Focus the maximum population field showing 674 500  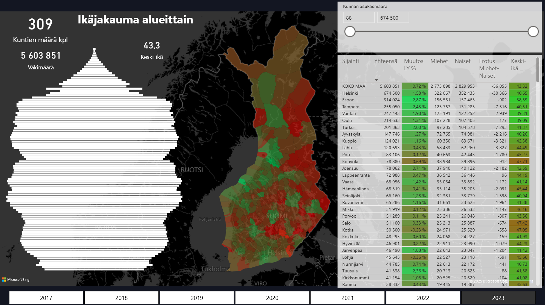pos(393,18)
